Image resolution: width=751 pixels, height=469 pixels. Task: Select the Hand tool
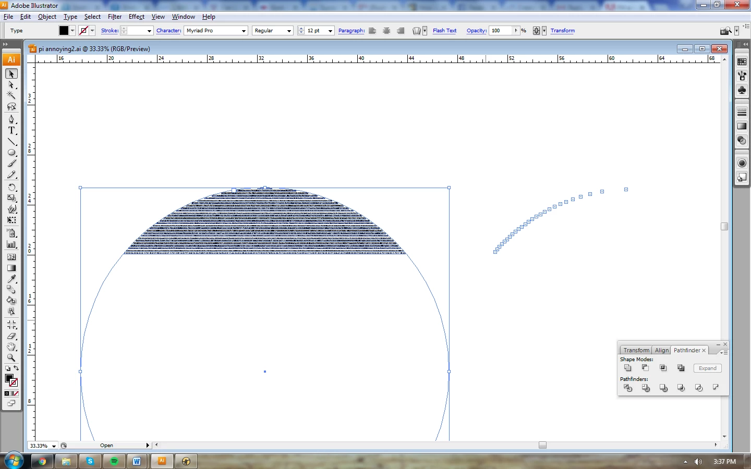tap(11, 347)
